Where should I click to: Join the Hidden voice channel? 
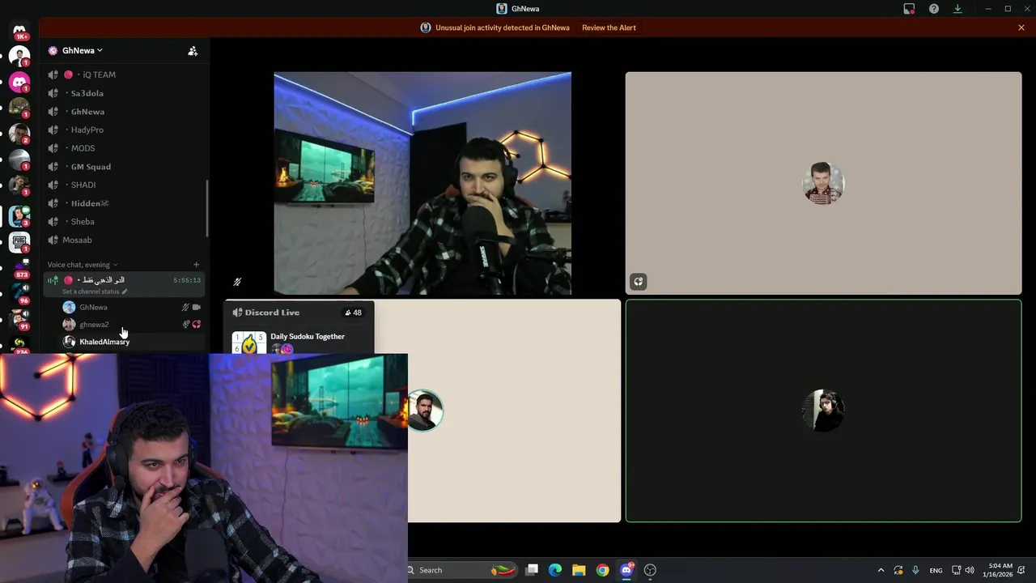coord(124,203)
